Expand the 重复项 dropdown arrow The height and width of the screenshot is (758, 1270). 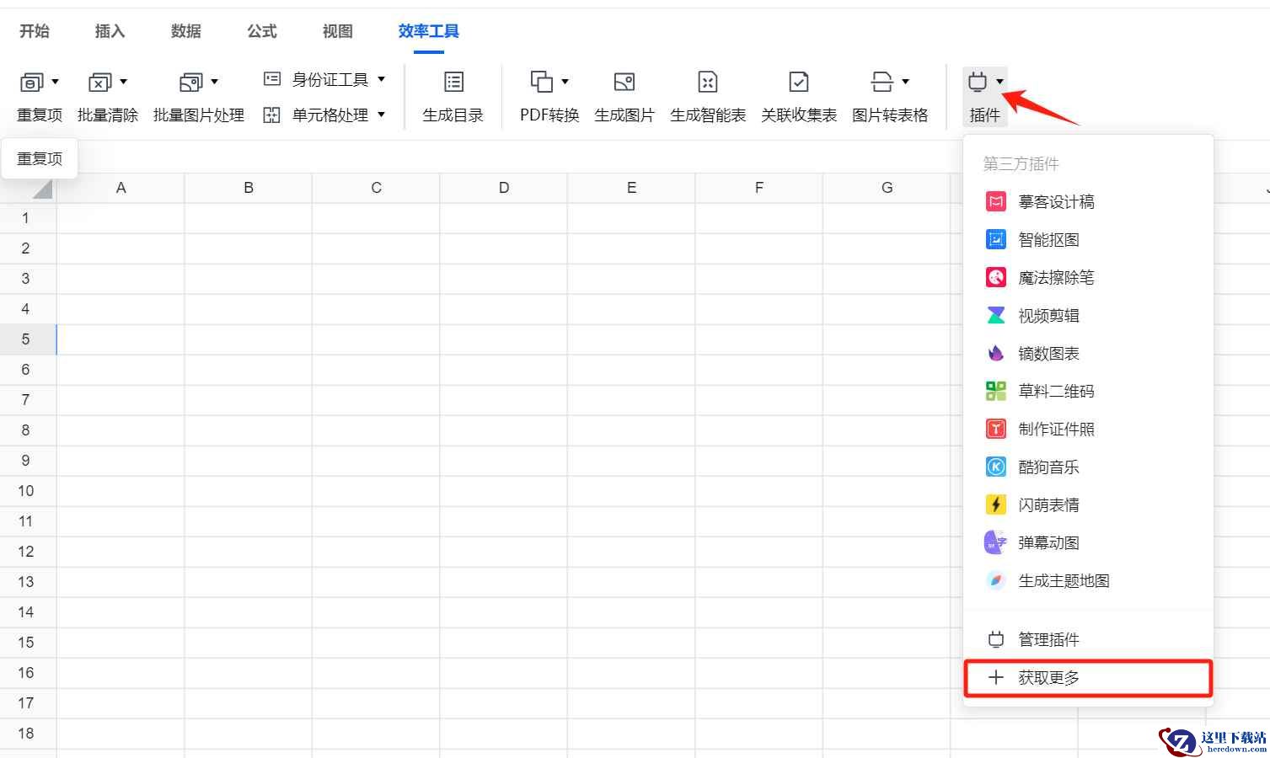56,82
